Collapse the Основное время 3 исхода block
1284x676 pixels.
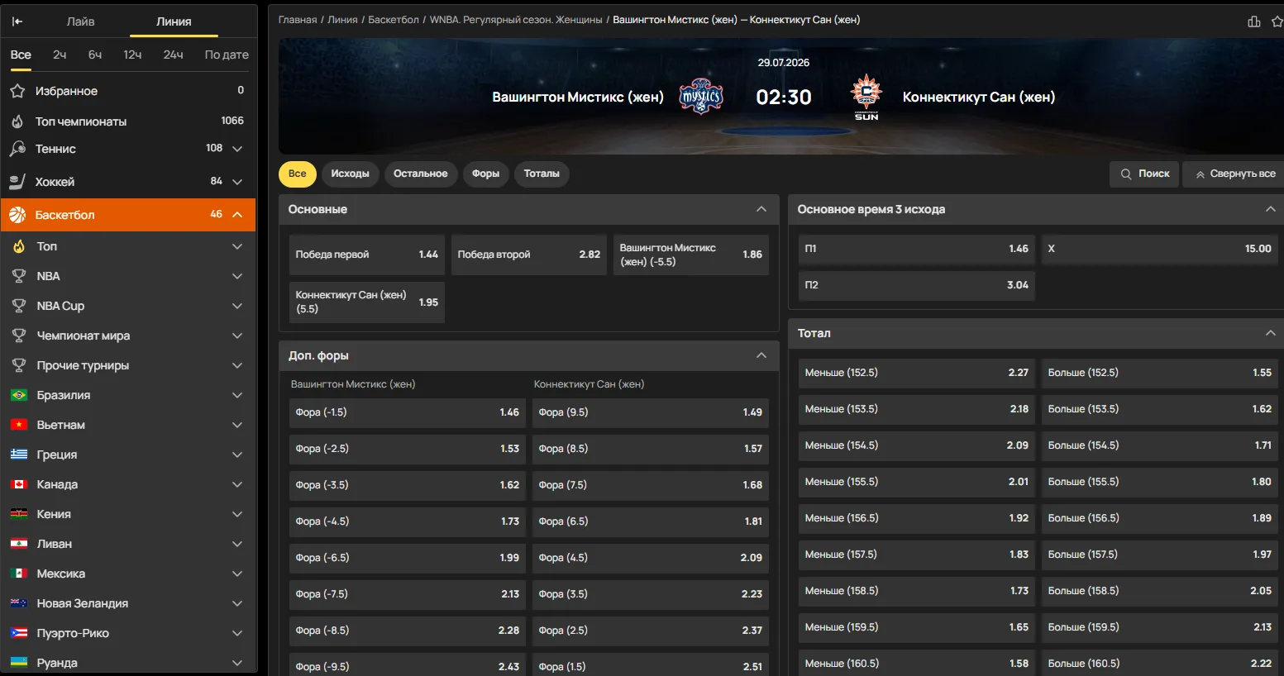(1271, 209)
